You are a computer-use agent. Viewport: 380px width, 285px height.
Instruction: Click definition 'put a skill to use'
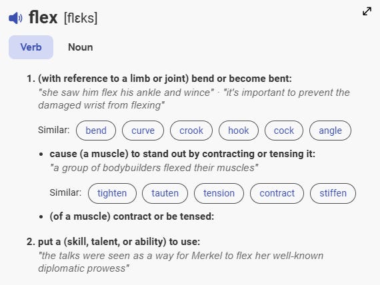(x=119, y=242)
